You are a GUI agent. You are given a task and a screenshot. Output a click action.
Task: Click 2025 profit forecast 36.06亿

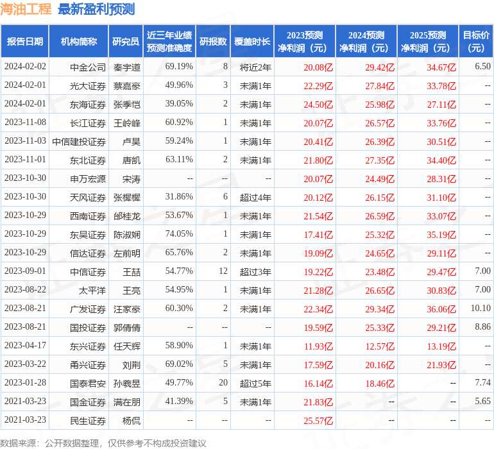441,309
